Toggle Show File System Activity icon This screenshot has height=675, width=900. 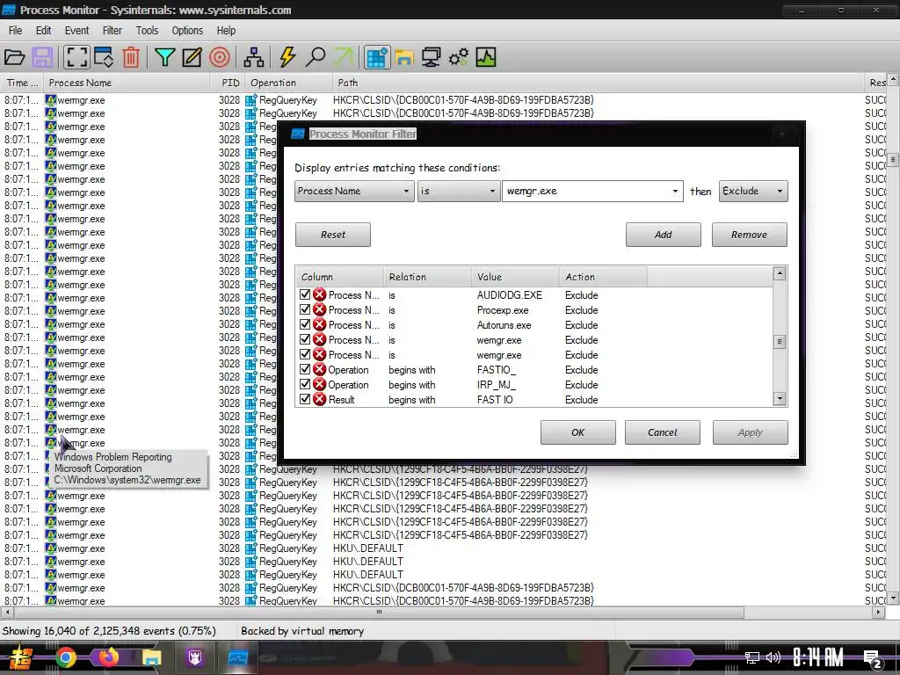pos(404,57)
